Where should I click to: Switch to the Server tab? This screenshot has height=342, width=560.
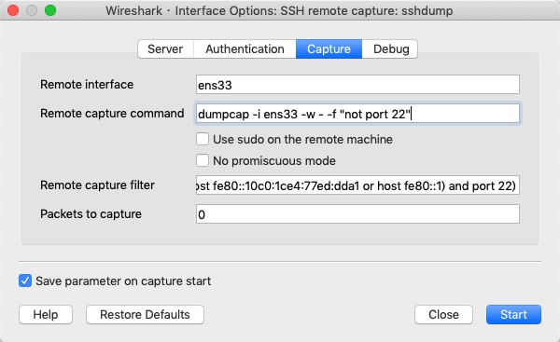165,48
